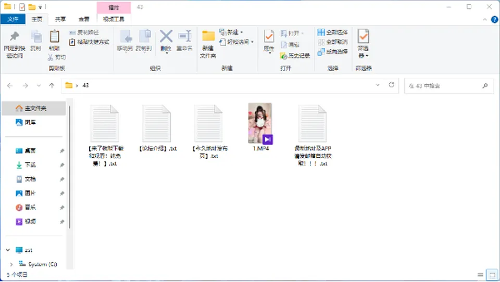Go back with the left arrow

pyautogui.click(x=10, y=85)
